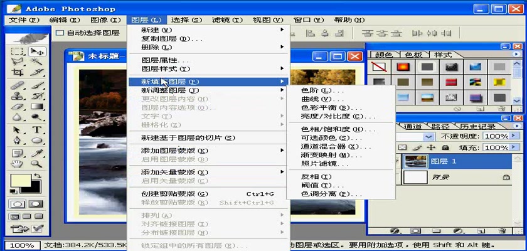Viewport: 527px width, 251px height.
Task: Select the Magic Wand tool
Action: pyautogui.click(x=36, y=62)
